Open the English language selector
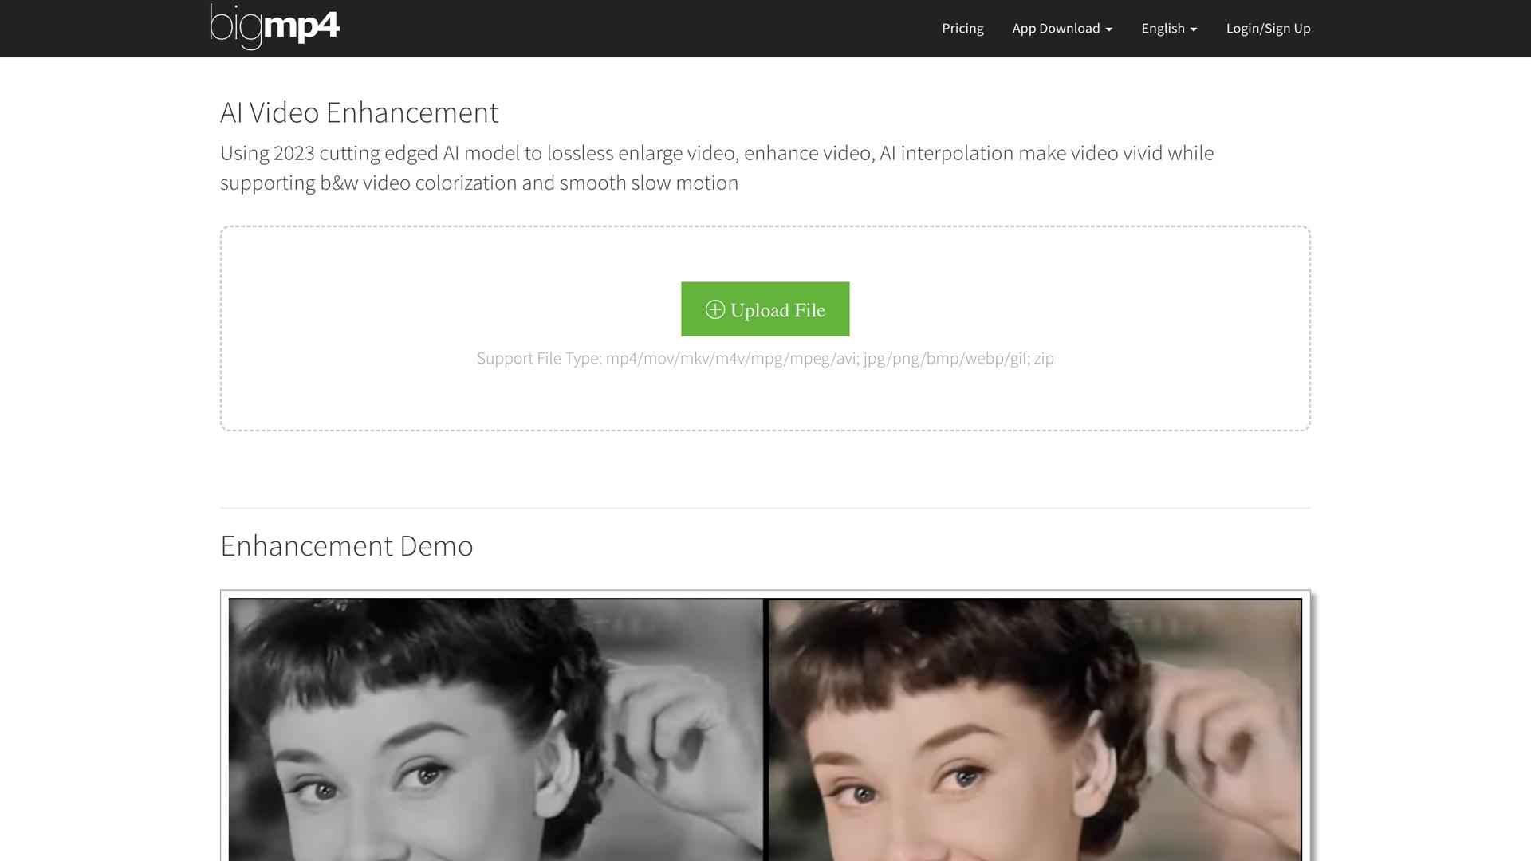 point(1163,29)
